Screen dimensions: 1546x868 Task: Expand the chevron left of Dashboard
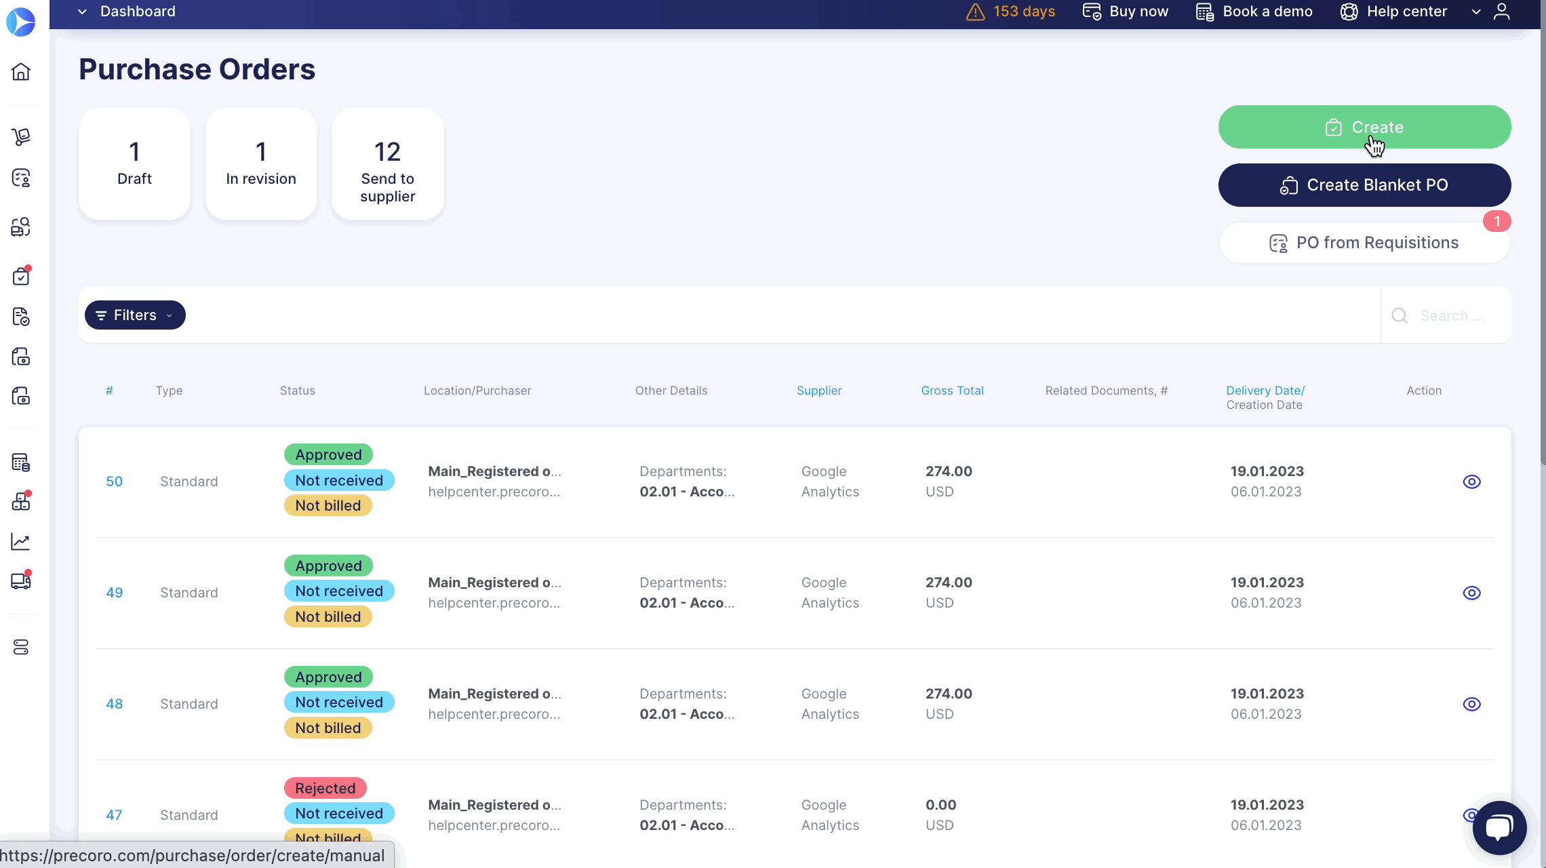pos(82,12)
